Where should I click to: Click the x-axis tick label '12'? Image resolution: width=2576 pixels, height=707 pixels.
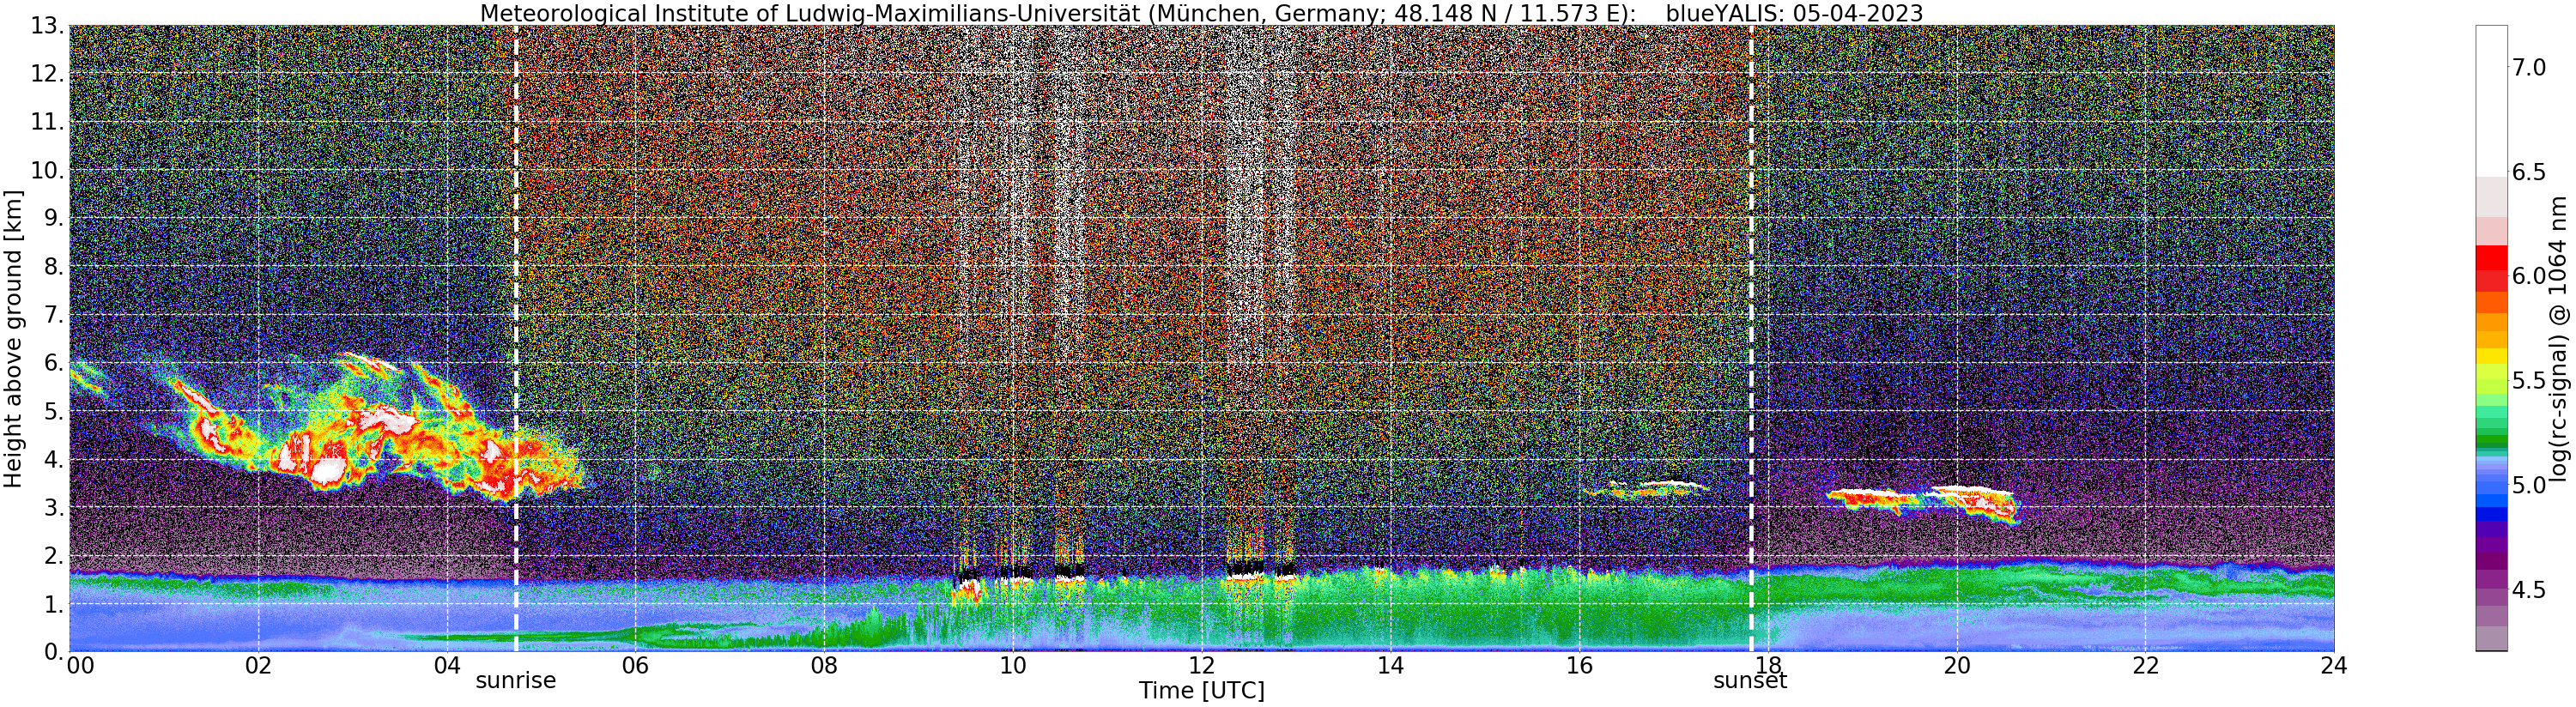coord(1202,666)
